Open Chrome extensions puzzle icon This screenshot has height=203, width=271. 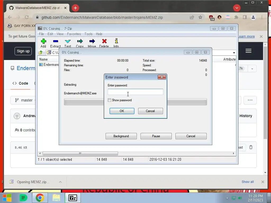[x=236, y=17]
